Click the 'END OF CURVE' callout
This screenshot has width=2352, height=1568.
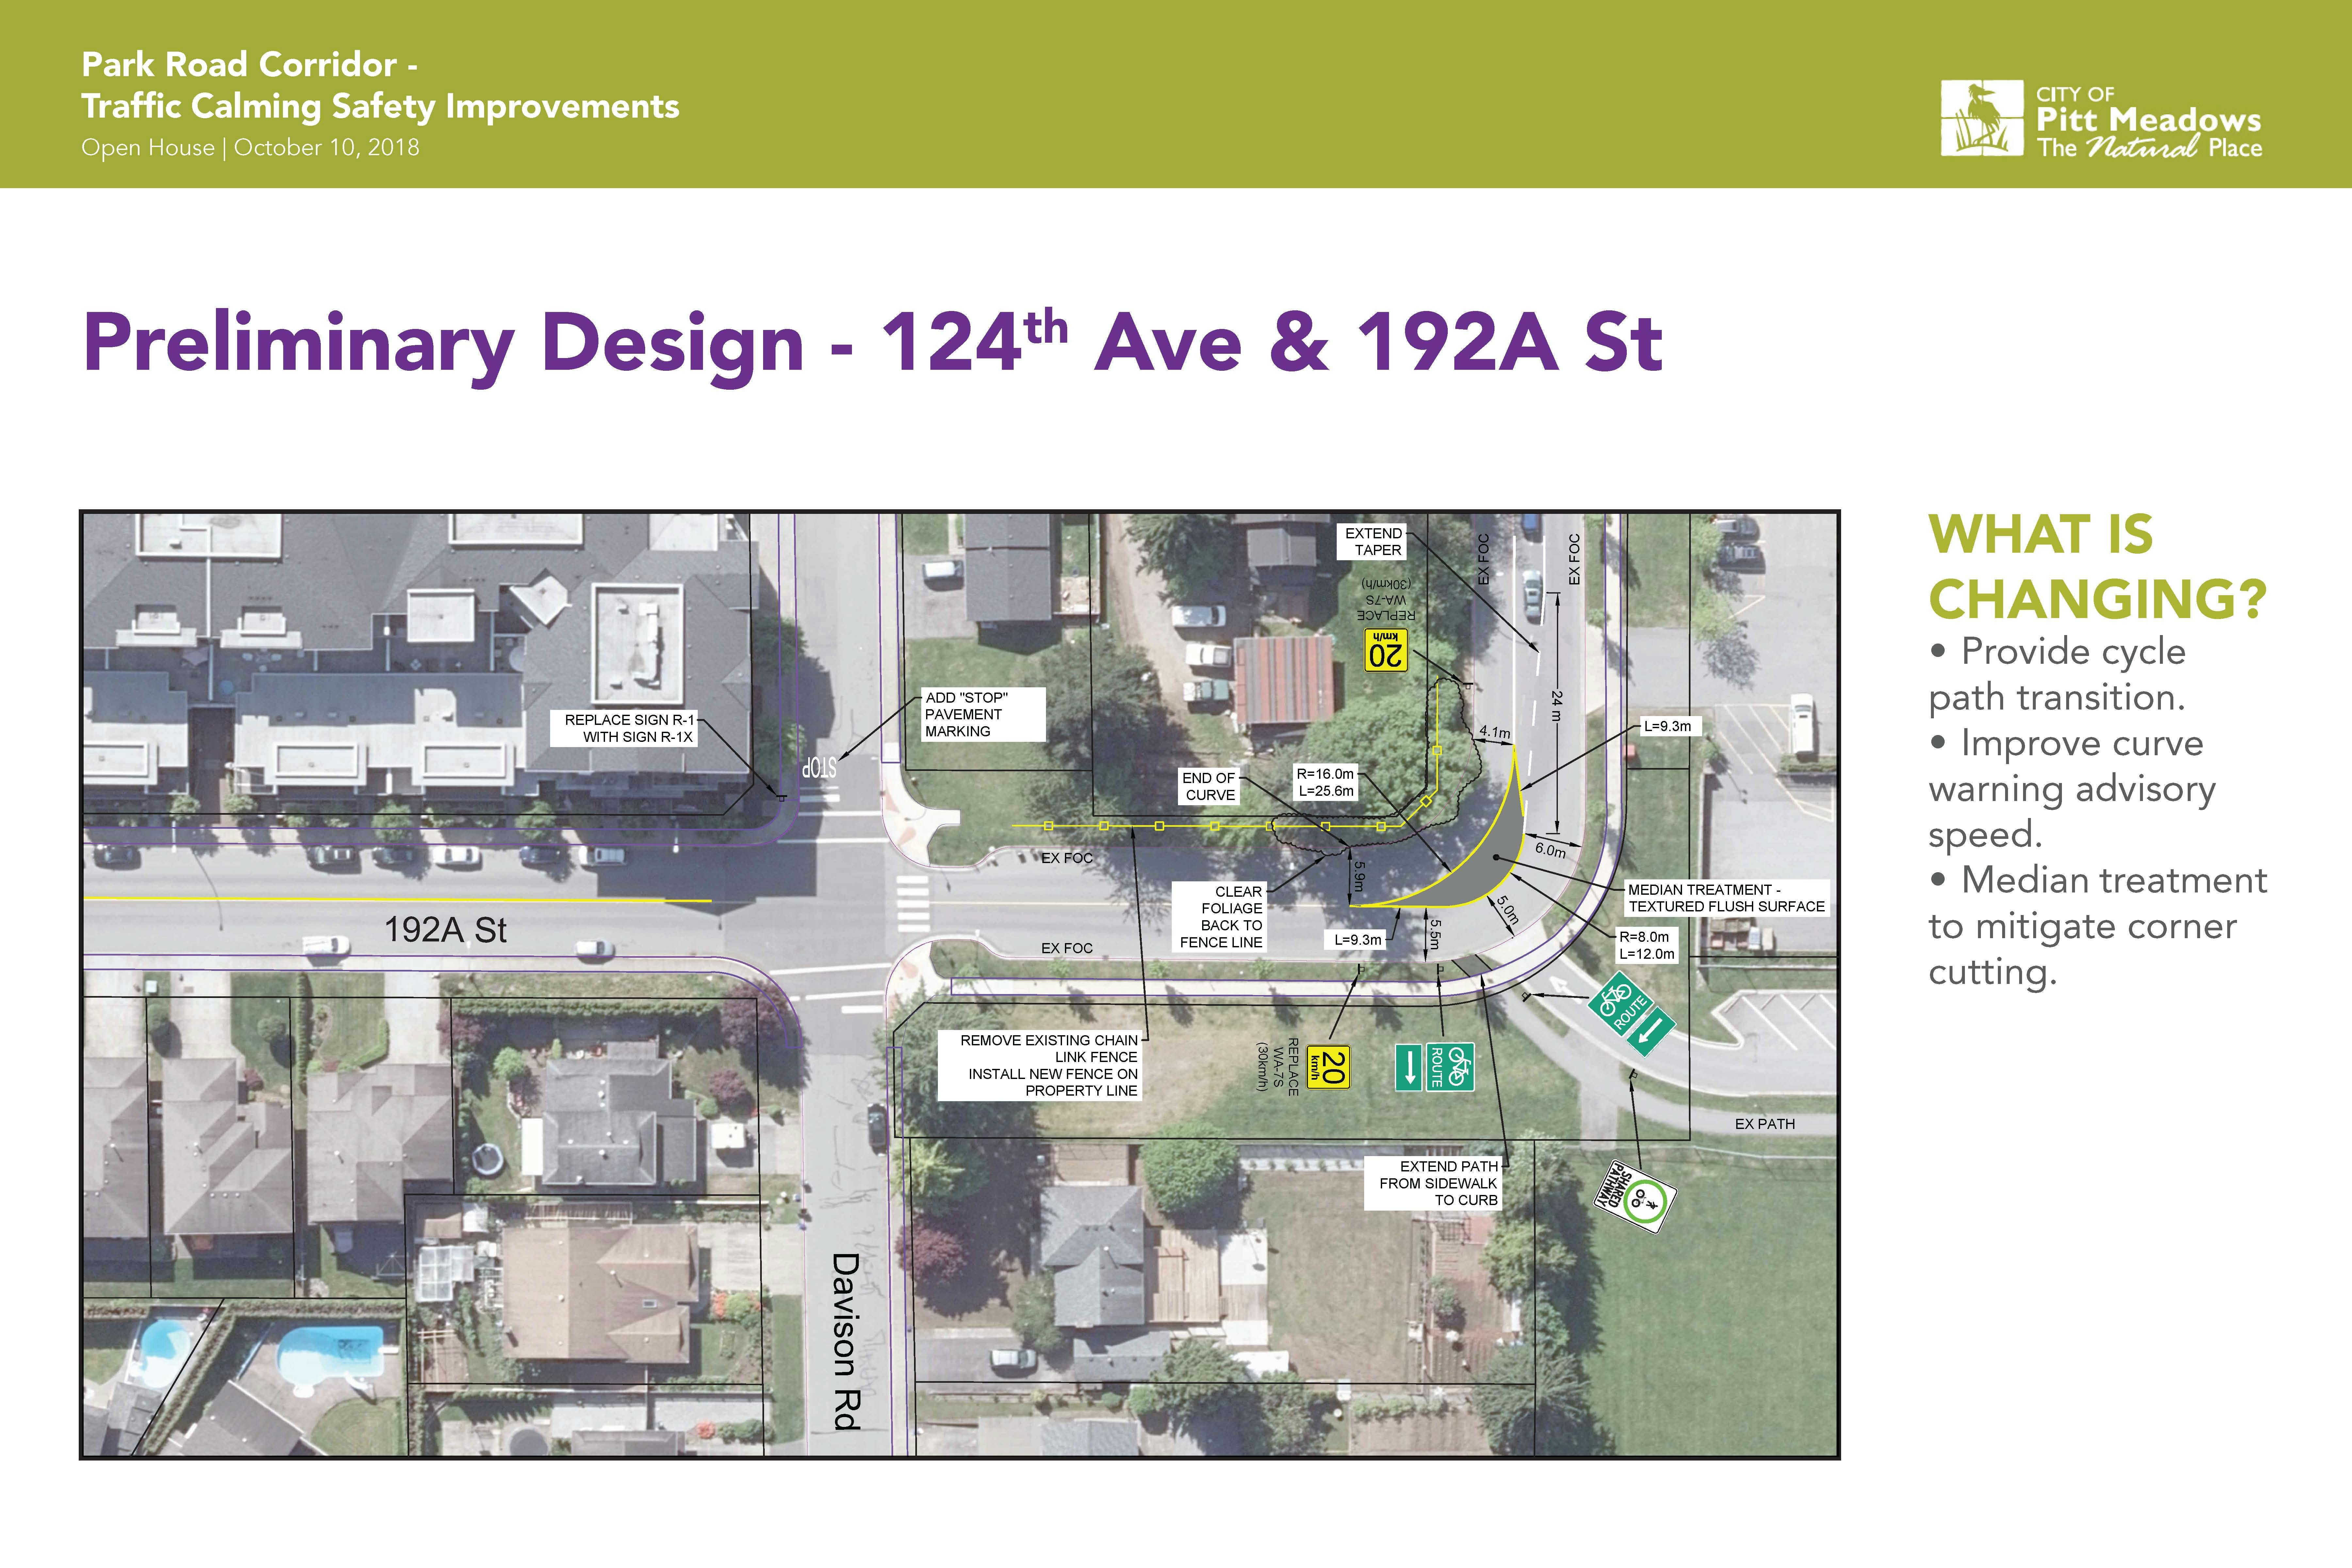pyautogui.click(x=1209, y=786)
